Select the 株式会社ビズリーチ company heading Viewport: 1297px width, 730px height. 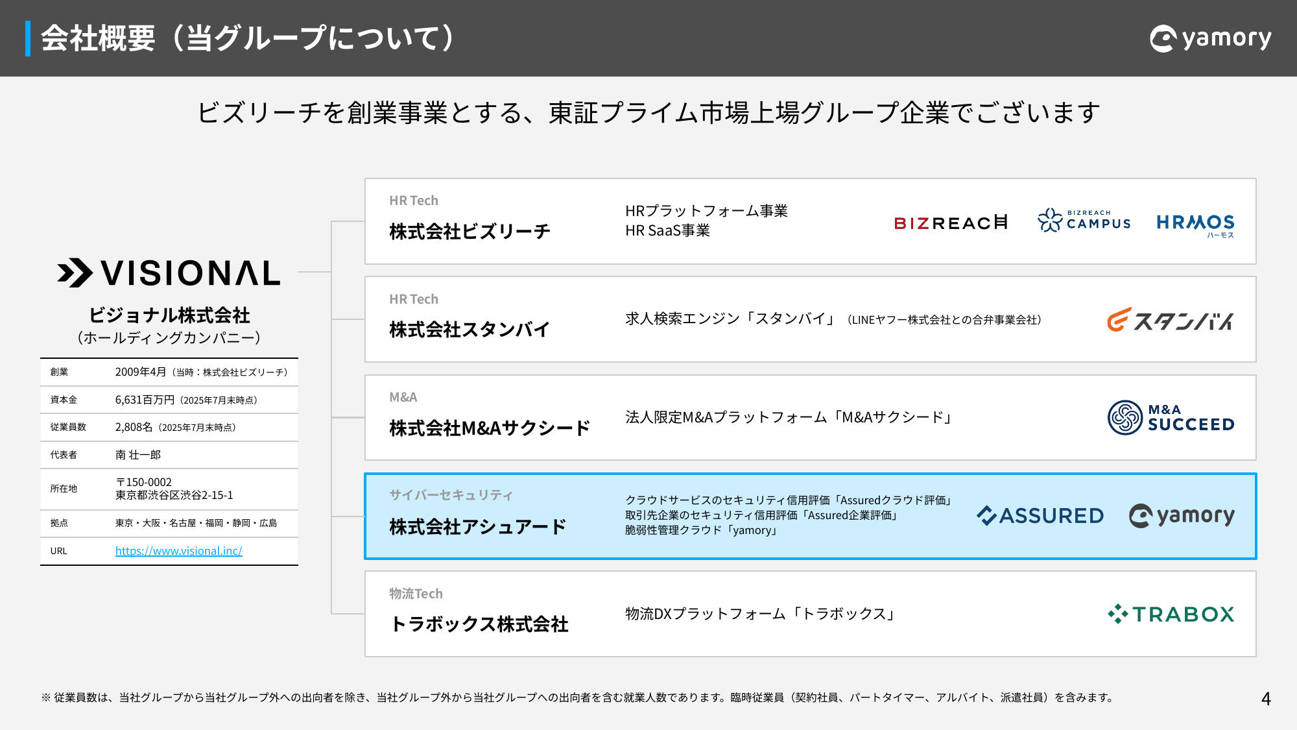click(470, 232)
